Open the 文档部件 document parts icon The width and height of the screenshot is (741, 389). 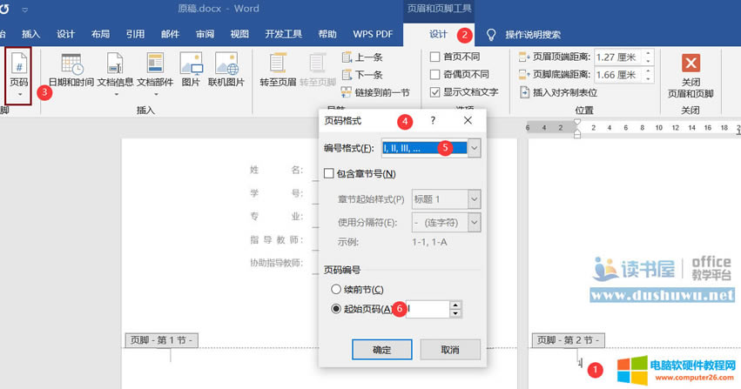pyautogui.click(x=155, y=70)
